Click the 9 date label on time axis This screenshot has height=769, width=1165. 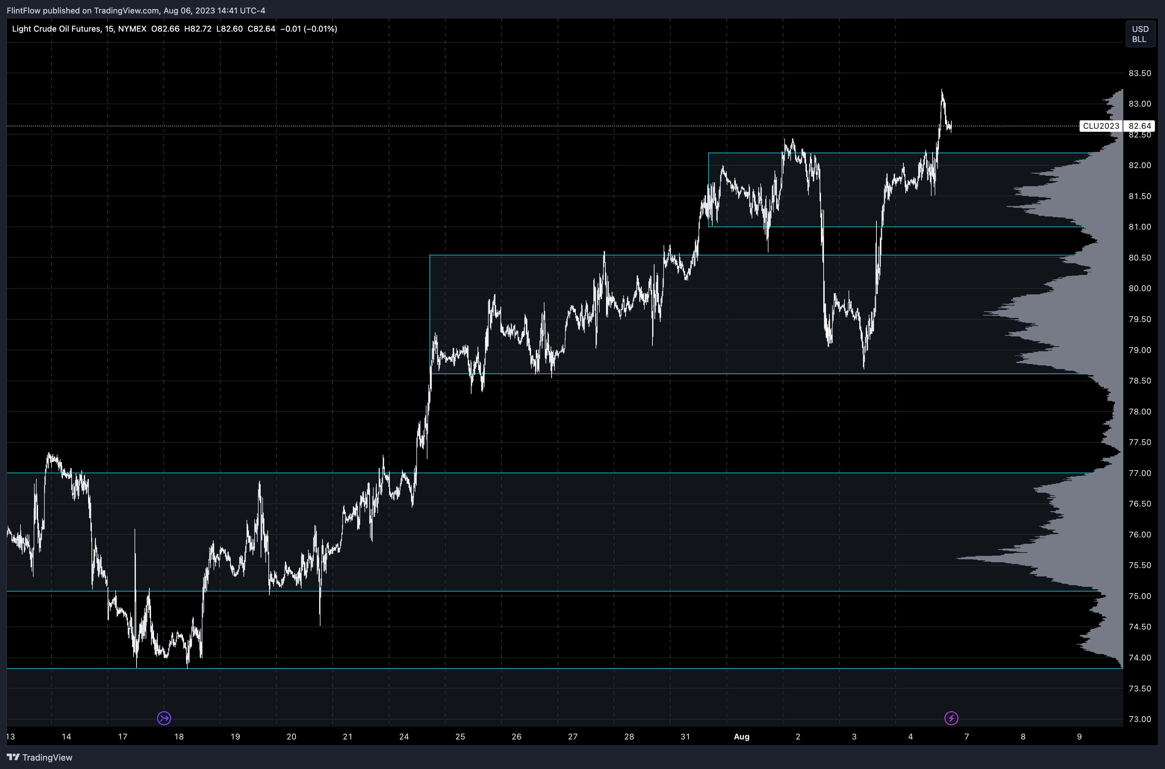(x=1079, y=737)
